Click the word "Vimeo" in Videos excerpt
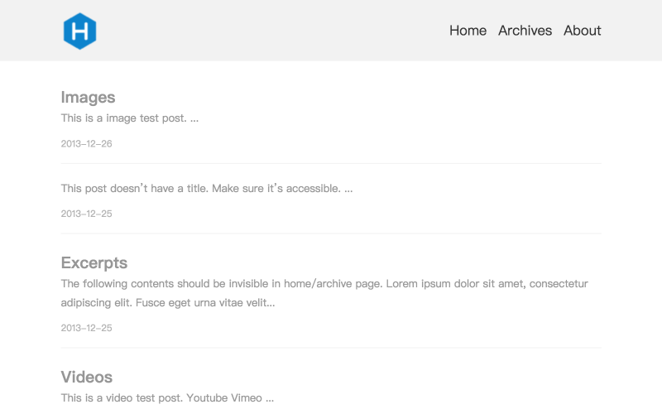The height and width of the screenshot is (414, 662). 246,398
